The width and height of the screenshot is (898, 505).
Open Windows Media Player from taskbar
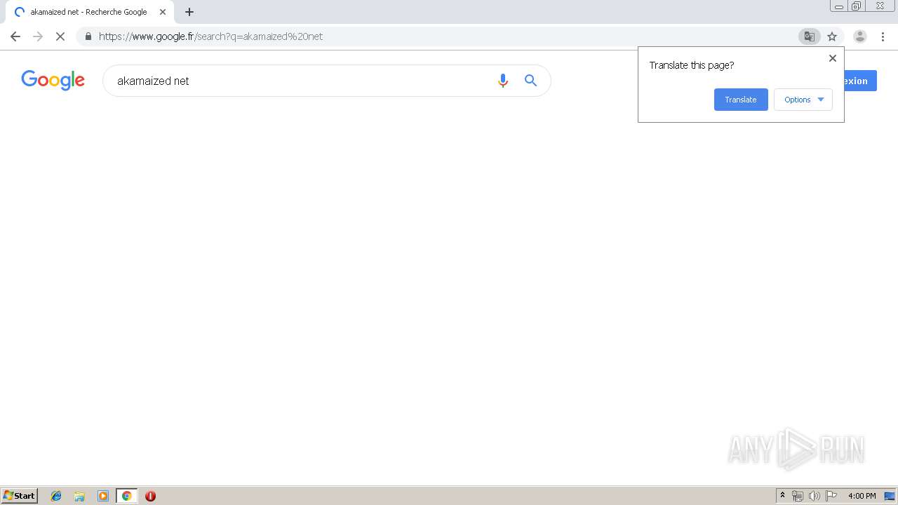[103, 496]
